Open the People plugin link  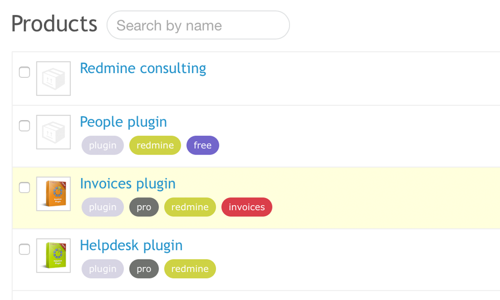[x=123, y=122]
